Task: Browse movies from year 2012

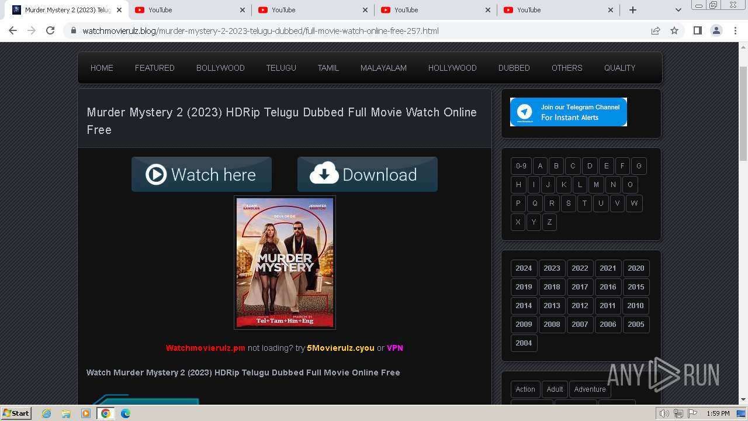Action: (x=580, y=306)
